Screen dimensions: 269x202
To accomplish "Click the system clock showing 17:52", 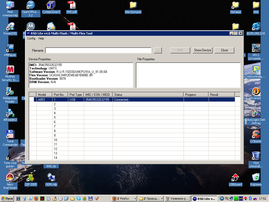I will click(262, 199).
